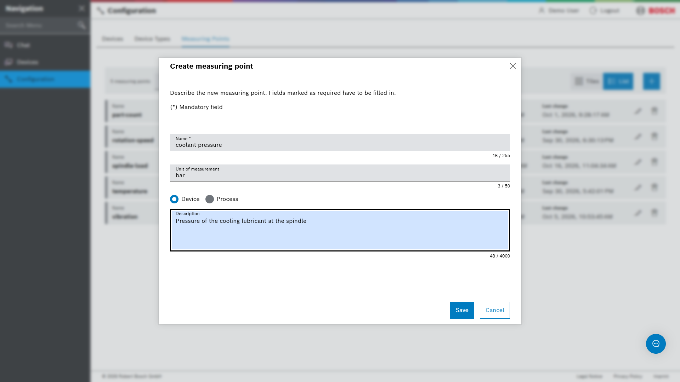Screen dimensions: 680x382
Task: Click the Logout link in header
Action: [x=605, y=11]
